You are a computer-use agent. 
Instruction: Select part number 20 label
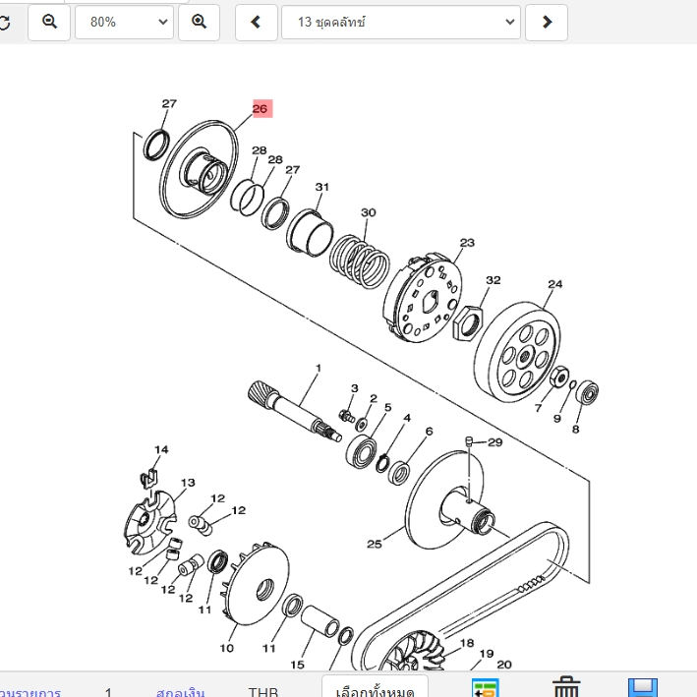(504, 665)
